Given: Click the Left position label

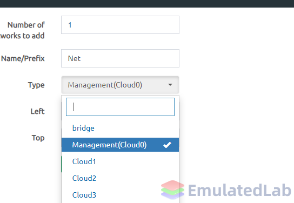Looking at the screenshot, I should click(x=38, y=111).
